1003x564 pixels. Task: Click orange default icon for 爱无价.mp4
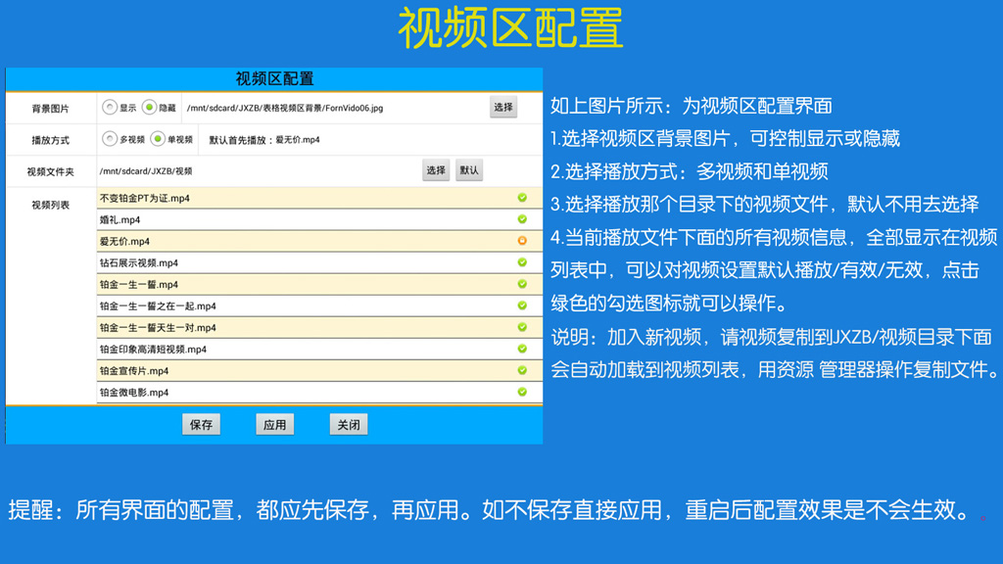pyautogui.click(x=522, y=241)
